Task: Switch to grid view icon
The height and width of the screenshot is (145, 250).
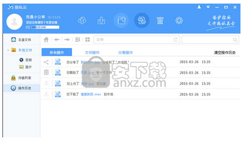Action: pyautogui.click(x=87, y=39)
